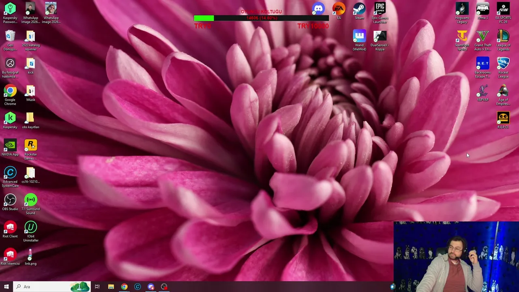Switch to OBS Studio in the taskbar

[x=164, y=287]
